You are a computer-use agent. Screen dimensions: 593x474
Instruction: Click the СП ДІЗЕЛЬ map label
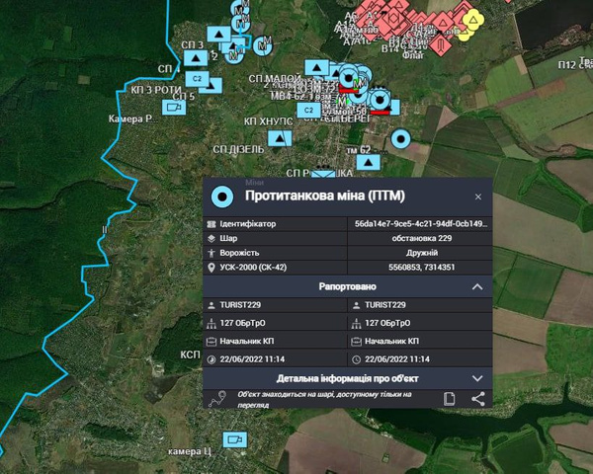click(x=238, y=150)
